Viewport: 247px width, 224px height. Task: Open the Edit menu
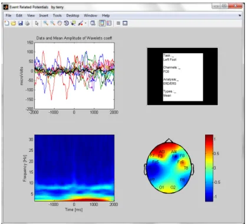pyautogui.click(x=19, y=15)
